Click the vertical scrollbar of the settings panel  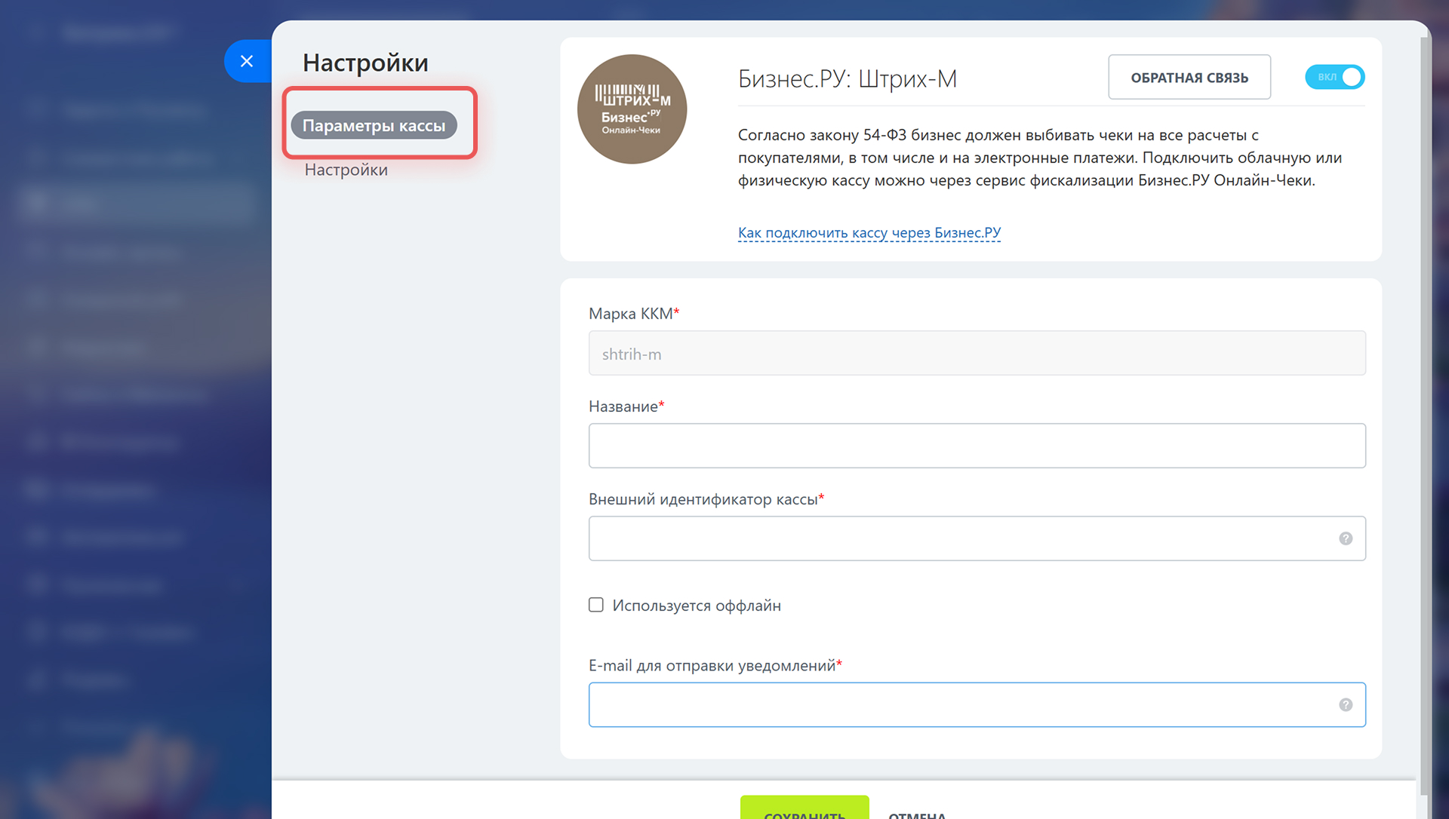click(1425, 415)
